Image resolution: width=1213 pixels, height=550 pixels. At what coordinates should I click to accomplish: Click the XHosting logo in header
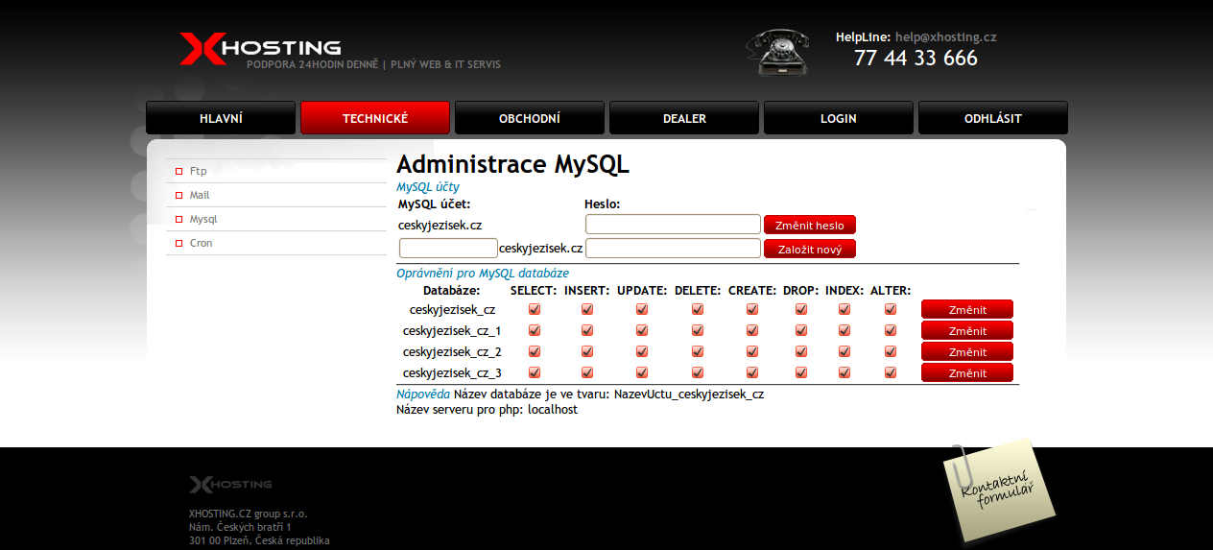[x=260, y=48]
